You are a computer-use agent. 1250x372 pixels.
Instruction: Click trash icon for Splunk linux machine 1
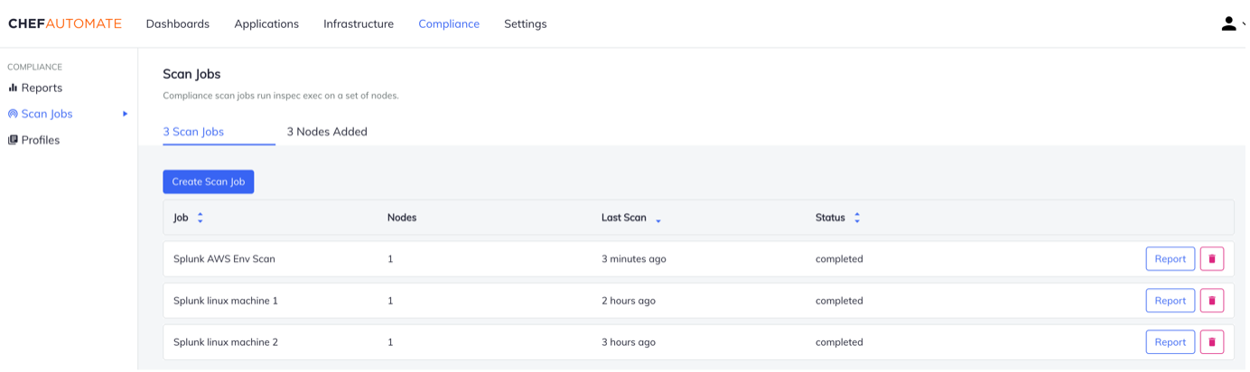(1211, 301)
